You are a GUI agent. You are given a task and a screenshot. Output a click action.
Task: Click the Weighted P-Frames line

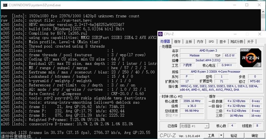coord(53,119)
